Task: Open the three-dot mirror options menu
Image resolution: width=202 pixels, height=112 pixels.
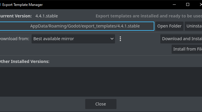Action: [120, 39]
